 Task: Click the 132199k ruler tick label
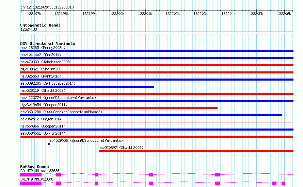90,14
